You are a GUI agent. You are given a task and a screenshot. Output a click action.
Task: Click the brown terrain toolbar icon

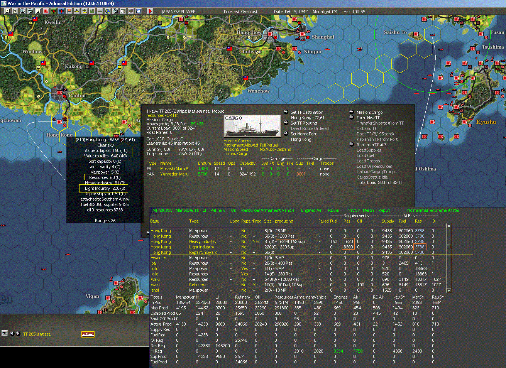[x=130, y=11]
